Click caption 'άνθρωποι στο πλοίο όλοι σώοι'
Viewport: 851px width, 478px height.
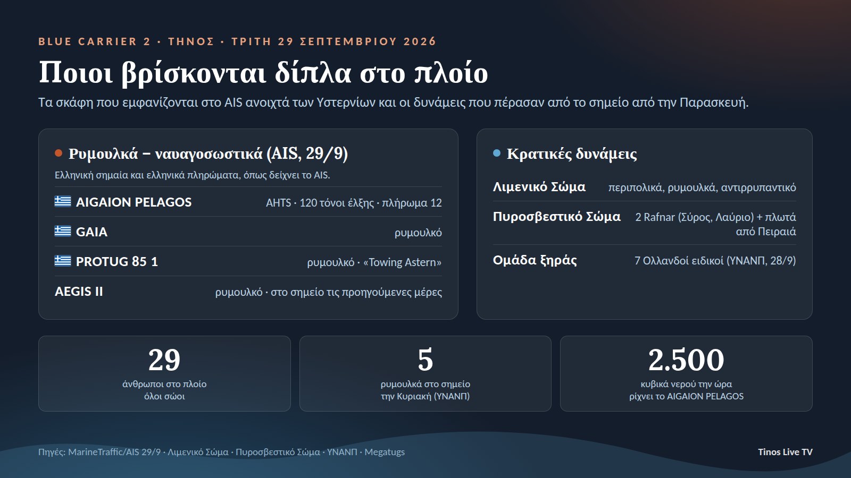[164, 390]
